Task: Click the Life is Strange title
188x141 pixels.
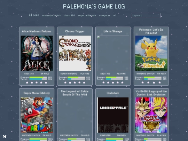Action: (113, 31)
